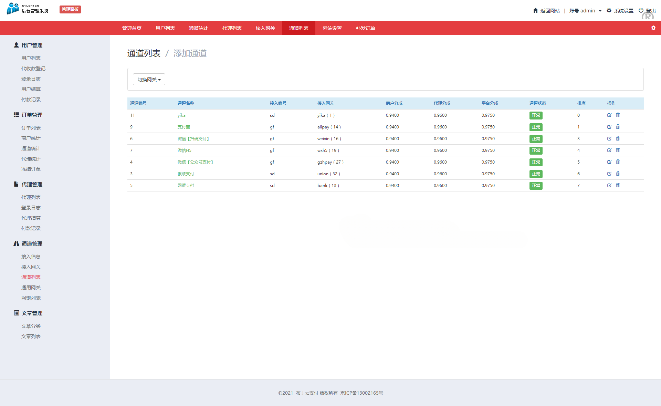This screenshot has height=406, width=661.
Task: Open 订单列表 in the sidebar
Action: (31, 128)
